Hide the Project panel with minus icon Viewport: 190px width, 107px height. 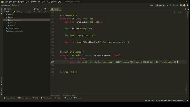tap(48, 9)
